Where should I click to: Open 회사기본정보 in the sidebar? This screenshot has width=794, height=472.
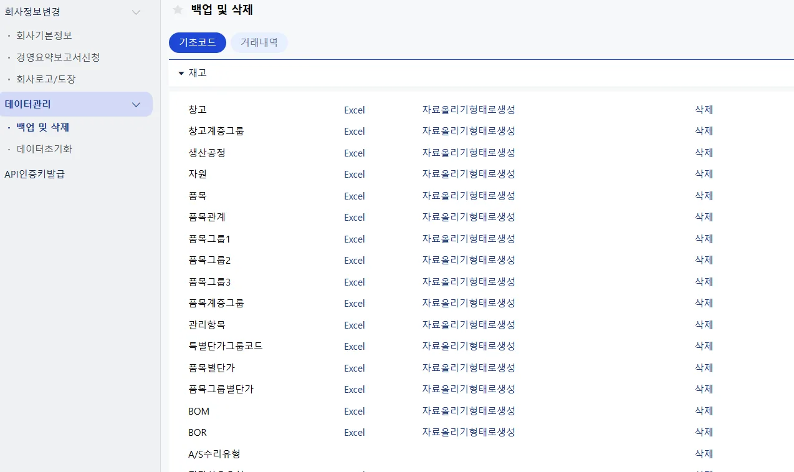tap(44, 36)
